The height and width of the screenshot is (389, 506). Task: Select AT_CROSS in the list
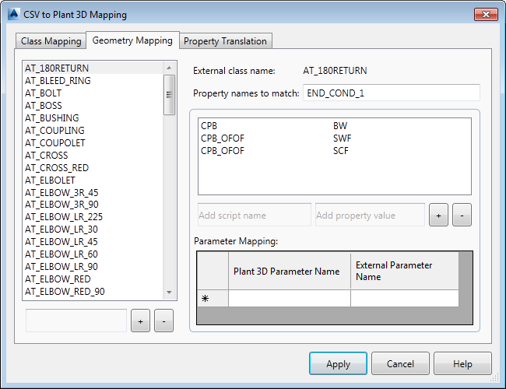tap(93, 155)
